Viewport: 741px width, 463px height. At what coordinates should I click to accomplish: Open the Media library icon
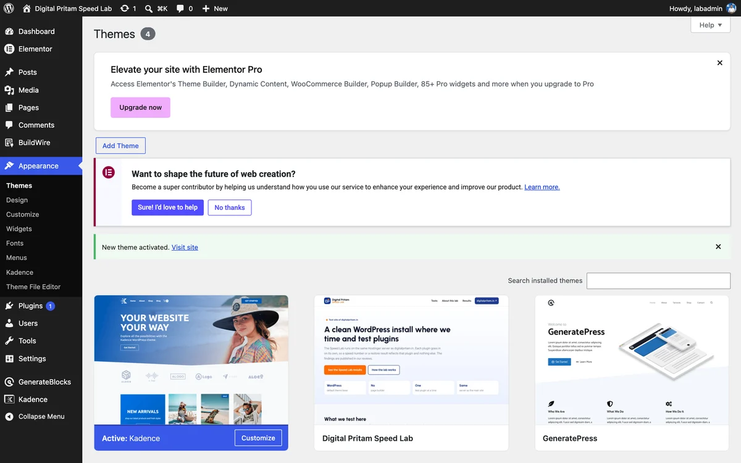click(9, 90)
